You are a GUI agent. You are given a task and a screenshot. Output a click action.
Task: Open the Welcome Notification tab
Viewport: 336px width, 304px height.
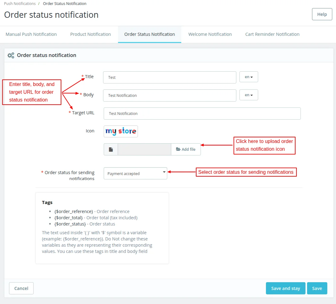(210, 34)
